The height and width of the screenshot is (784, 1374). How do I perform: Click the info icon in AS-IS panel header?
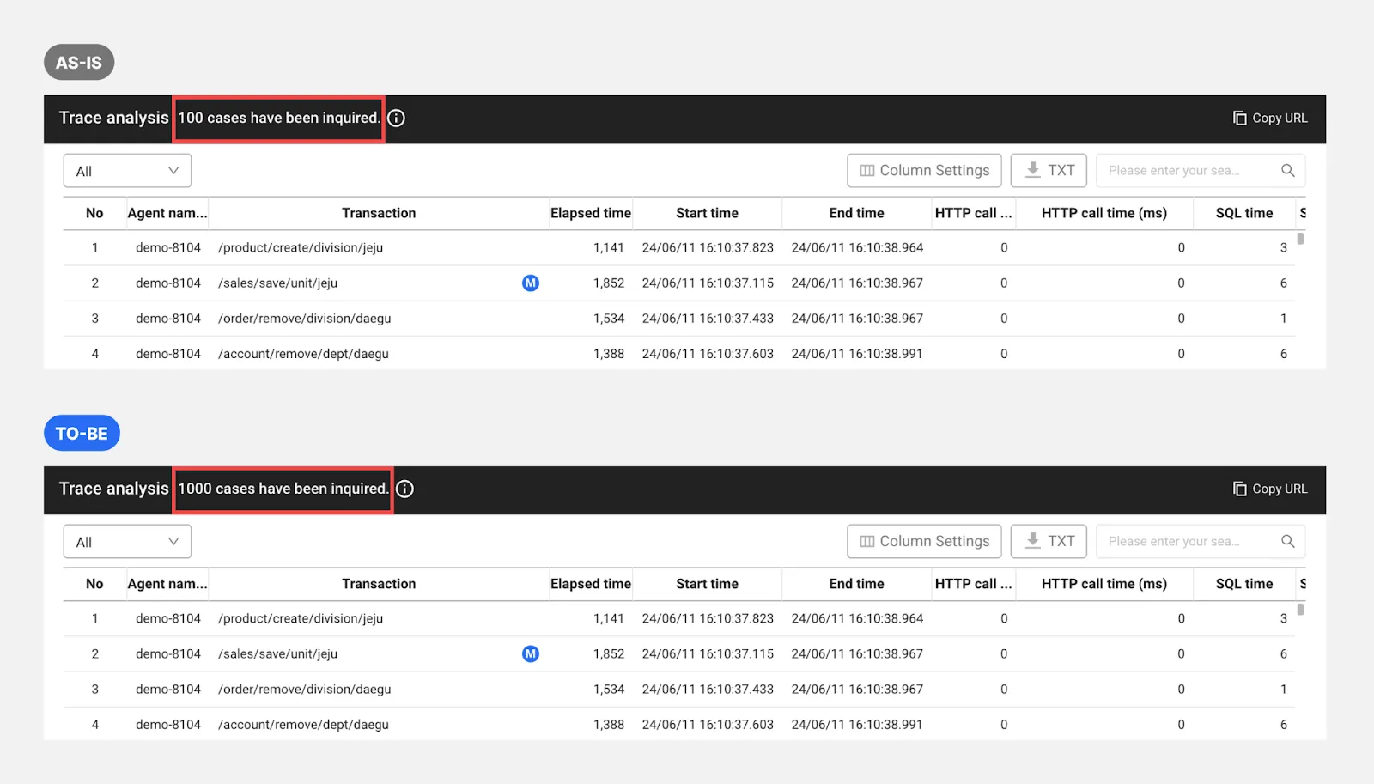[396, 119]
